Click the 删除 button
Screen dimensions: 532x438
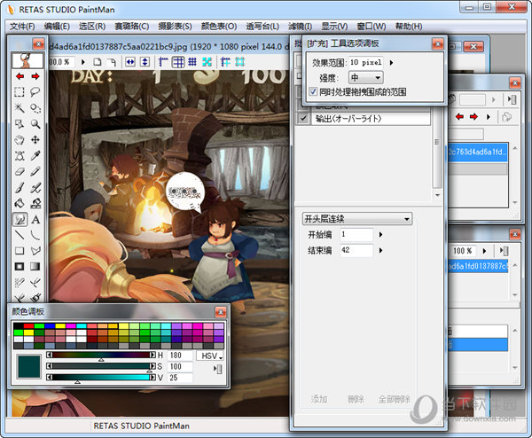pyautogui.click(x=356, y=399)
